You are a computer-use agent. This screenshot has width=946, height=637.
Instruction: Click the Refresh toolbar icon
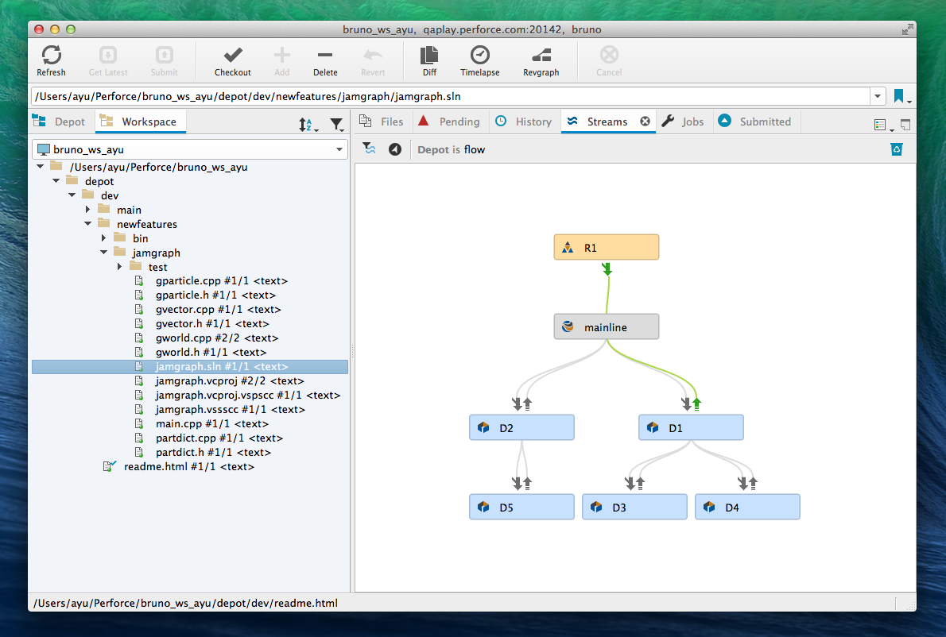[52, 55]
